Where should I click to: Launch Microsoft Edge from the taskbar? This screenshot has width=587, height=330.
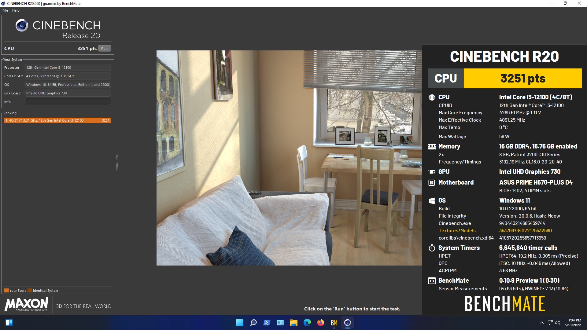click(307, 323)
